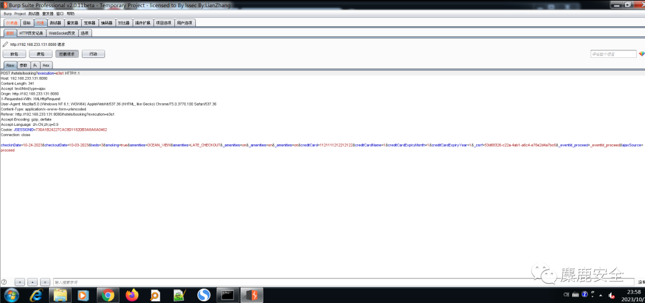Viewport: 645px width, 303px height.
Task: Open the 测试器 menu in menu bar
Action: click(x=33, y=14)
